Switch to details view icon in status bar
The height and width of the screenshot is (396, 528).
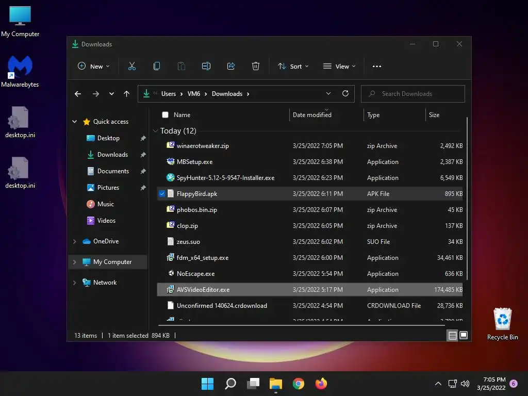point(452,335)
